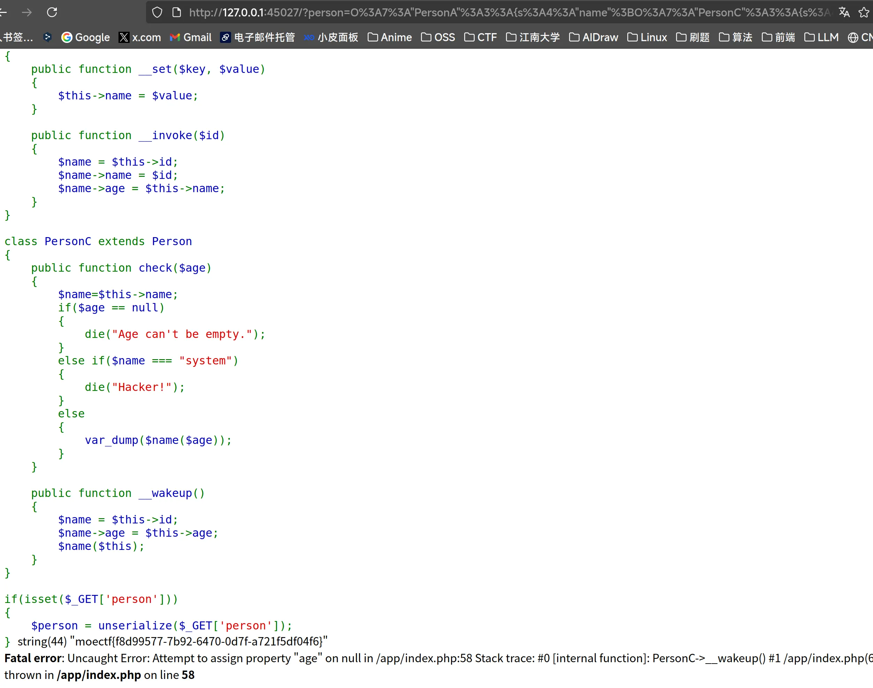The width and height of the screenshot is (873, 688).
Task: Click the page info document icon
Action: coord(176,13)
